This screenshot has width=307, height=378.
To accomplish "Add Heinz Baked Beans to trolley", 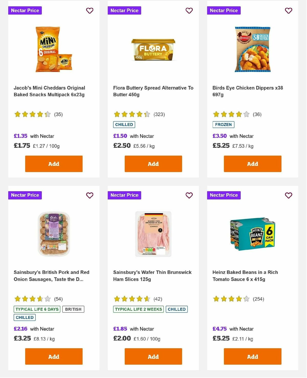I will (x=252, y=356).
